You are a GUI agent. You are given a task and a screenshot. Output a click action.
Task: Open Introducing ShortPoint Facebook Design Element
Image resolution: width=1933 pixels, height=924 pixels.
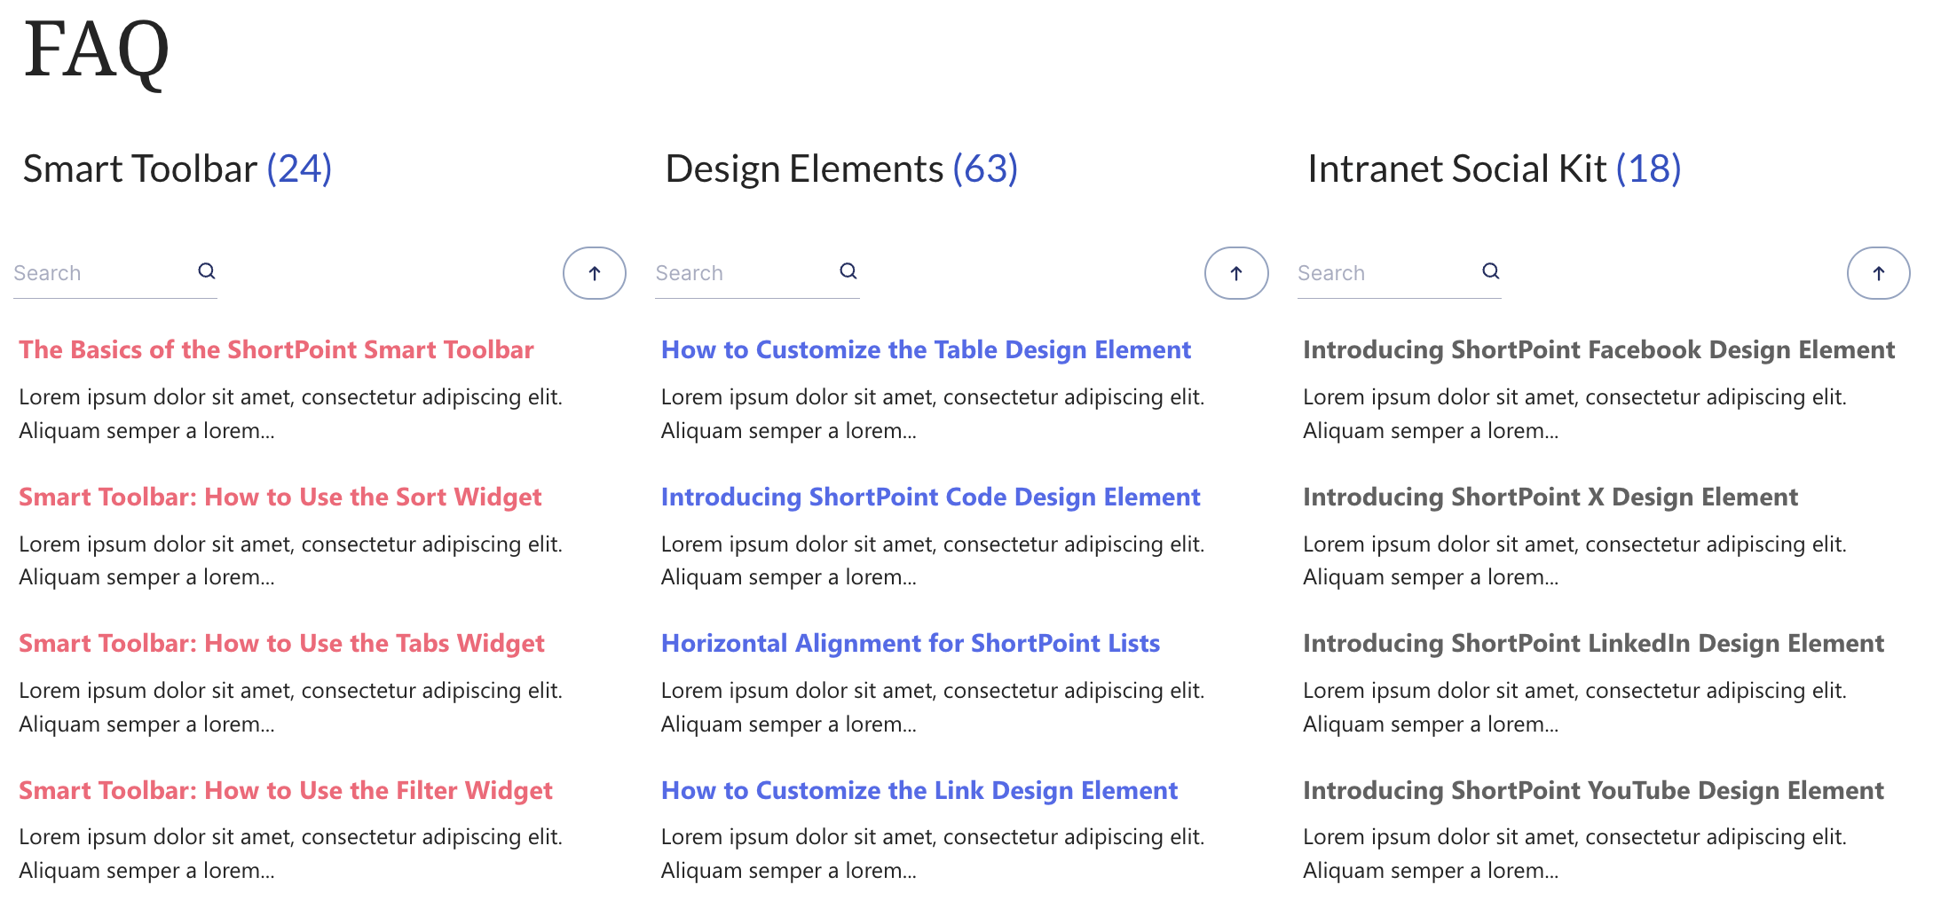click(x=1598, y=349)
